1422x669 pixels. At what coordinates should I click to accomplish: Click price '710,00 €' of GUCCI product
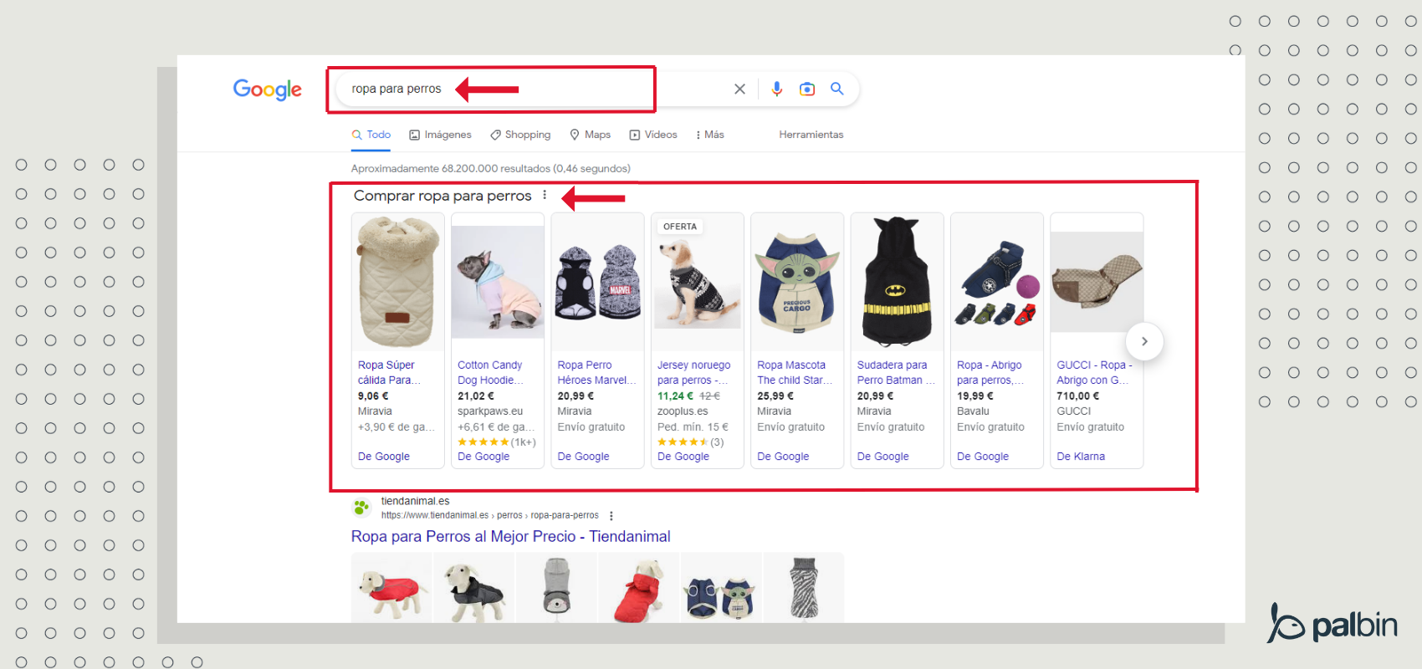click(1077, 396)
